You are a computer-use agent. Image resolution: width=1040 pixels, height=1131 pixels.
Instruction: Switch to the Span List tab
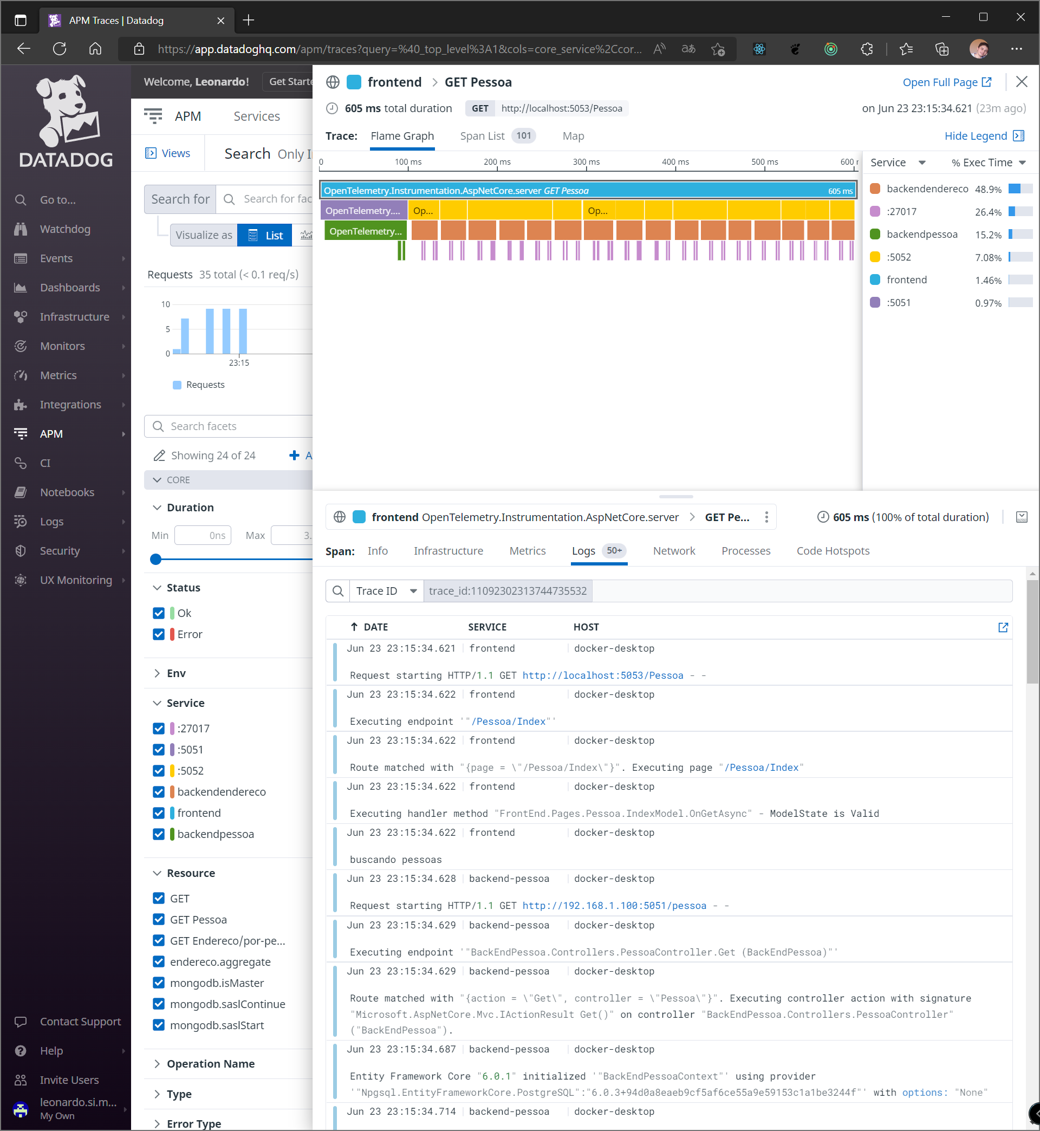(x=482, y=135)
